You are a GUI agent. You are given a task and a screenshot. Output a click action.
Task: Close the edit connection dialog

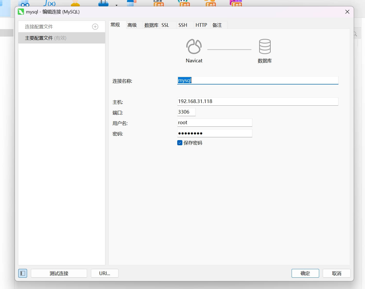(x=347, y=12)
